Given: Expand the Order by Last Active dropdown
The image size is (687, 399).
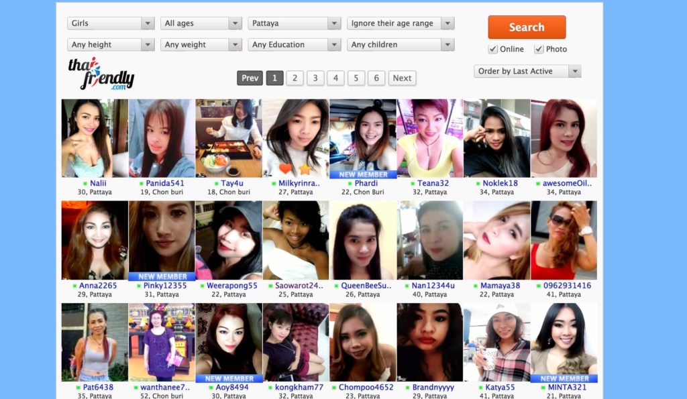Looking at the screenshot, I should (527, 71).
